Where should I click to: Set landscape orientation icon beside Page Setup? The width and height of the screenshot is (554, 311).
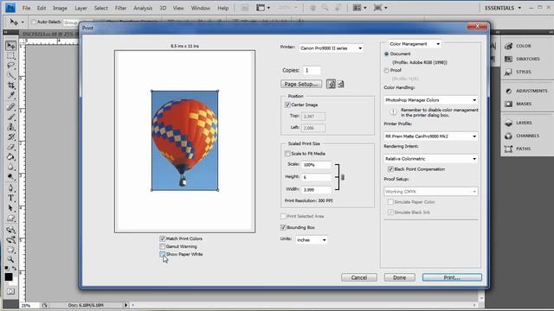[341, 84]
